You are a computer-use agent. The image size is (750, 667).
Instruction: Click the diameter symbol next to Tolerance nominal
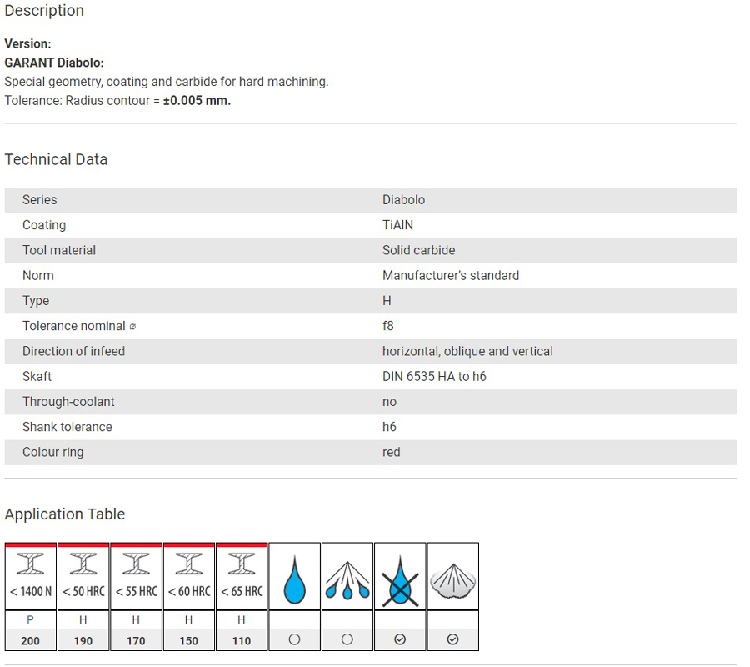point(133,328)
